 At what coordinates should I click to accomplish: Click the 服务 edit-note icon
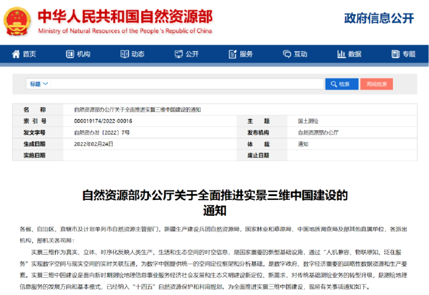(233, 54)
